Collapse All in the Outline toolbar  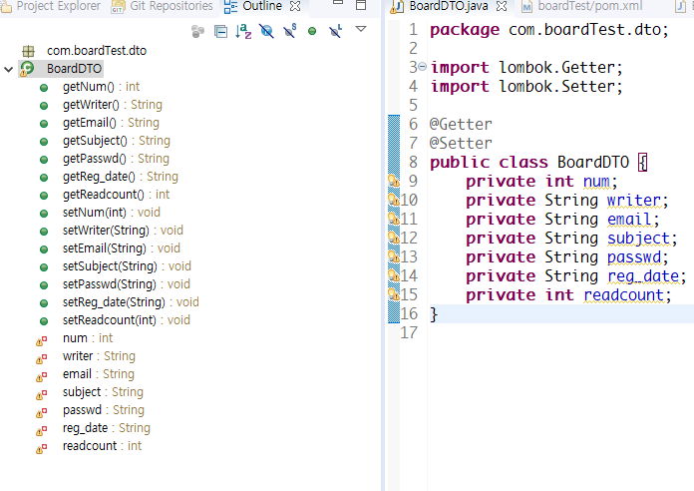click(220, 31)
